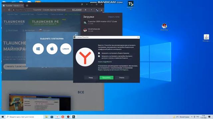Choose the Apple macOS platform icon
Viewport: 213px width, 119px height.
coord(52,49)
